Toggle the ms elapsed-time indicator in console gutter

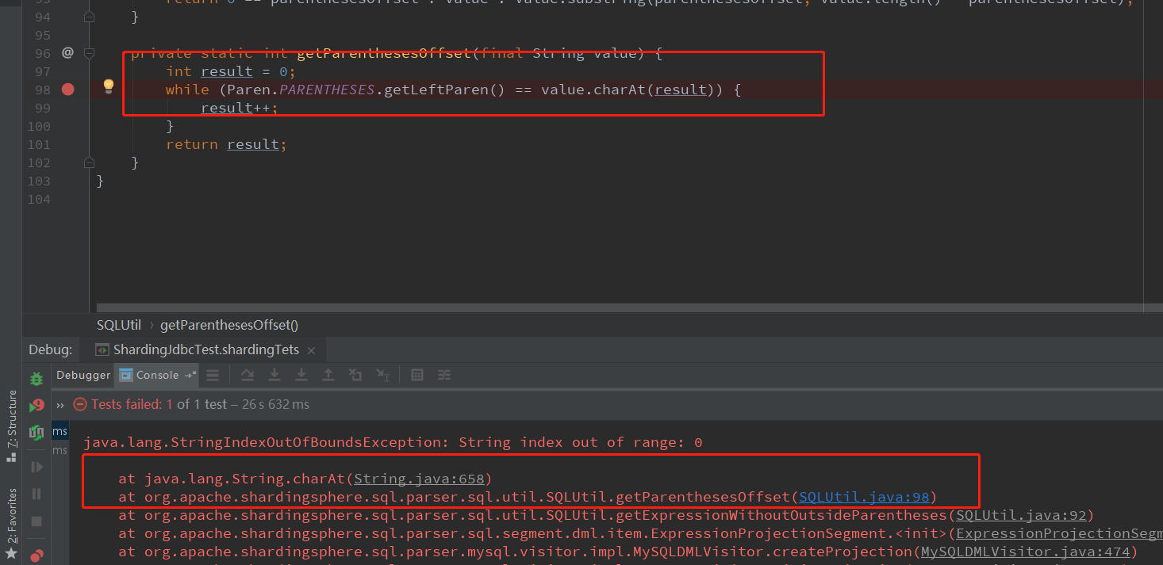click(x=59, y=430)
